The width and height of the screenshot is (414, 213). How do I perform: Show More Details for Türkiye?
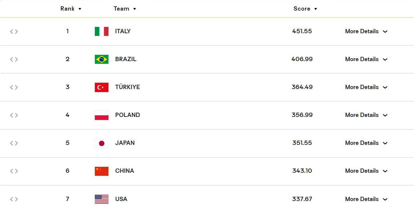pos(366,87)
